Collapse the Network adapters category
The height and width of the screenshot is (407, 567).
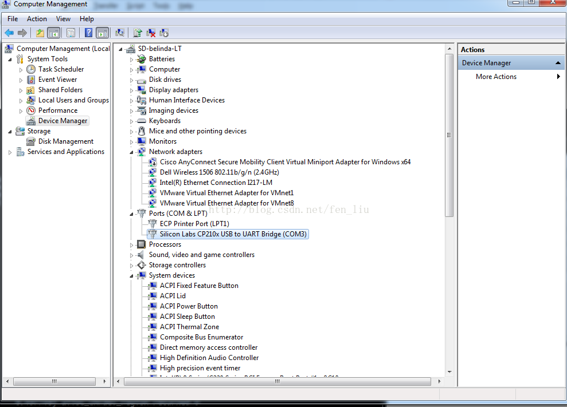pos(131,152)
